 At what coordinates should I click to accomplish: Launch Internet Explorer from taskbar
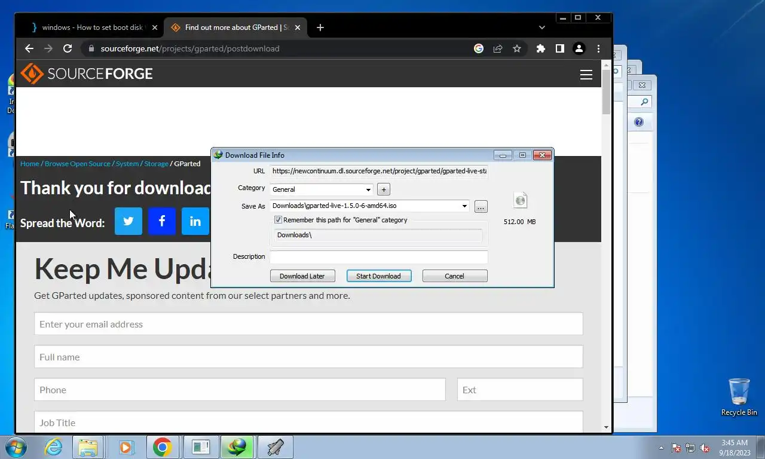pos(53,447)
